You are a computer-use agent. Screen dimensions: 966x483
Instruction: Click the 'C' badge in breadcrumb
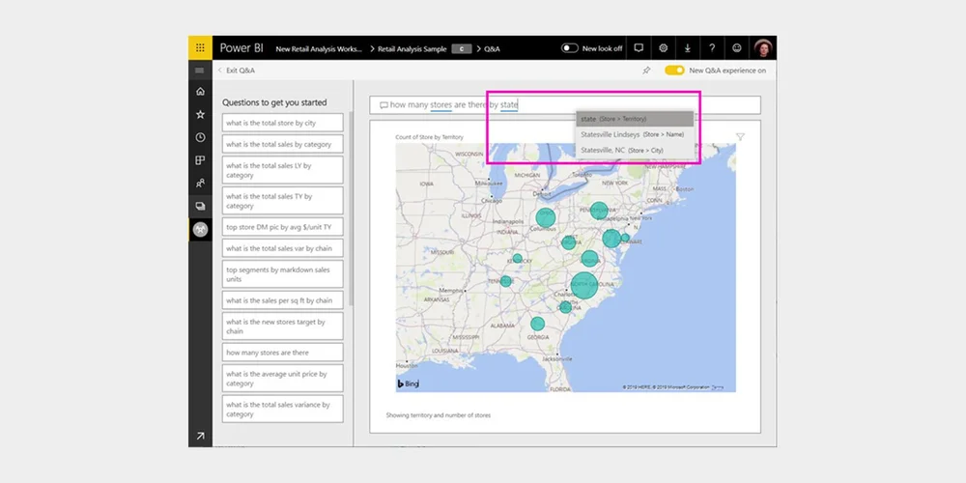click(x=462, y=48)
